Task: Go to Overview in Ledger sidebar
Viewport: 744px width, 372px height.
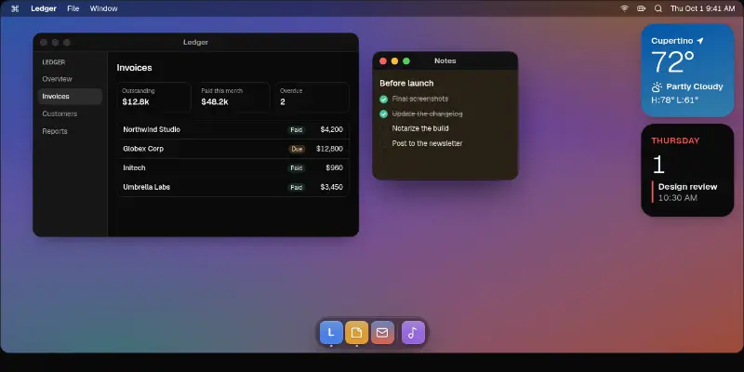Action: (70, 79)
